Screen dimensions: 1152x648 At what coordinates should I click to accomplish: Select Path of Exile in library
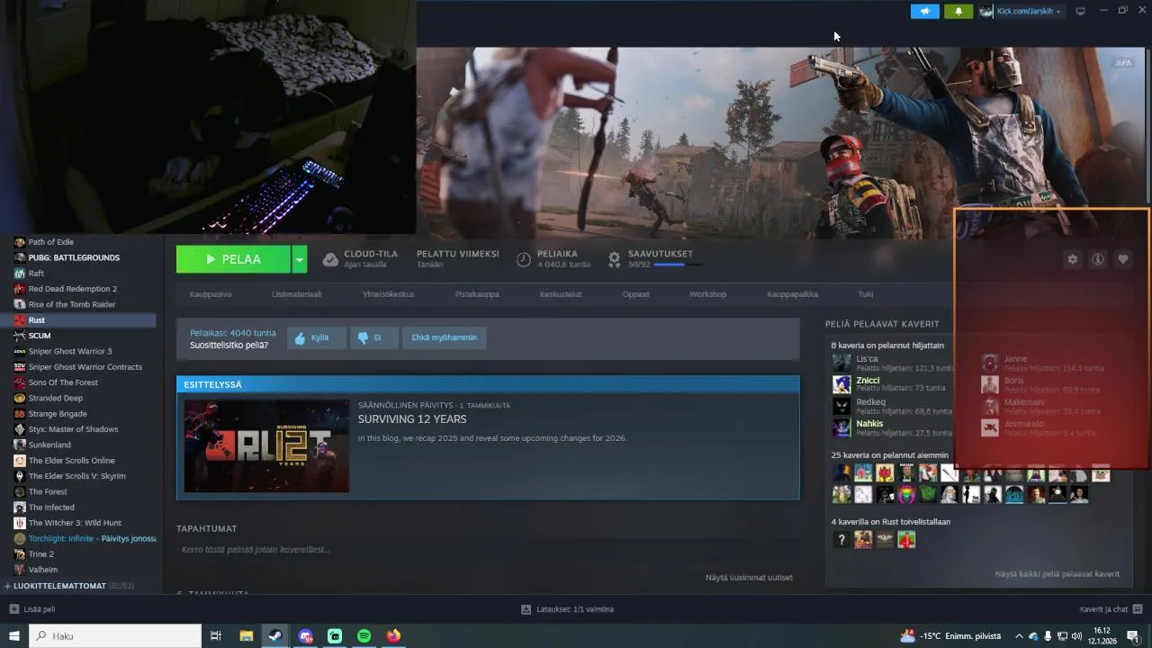pos(50,242)
